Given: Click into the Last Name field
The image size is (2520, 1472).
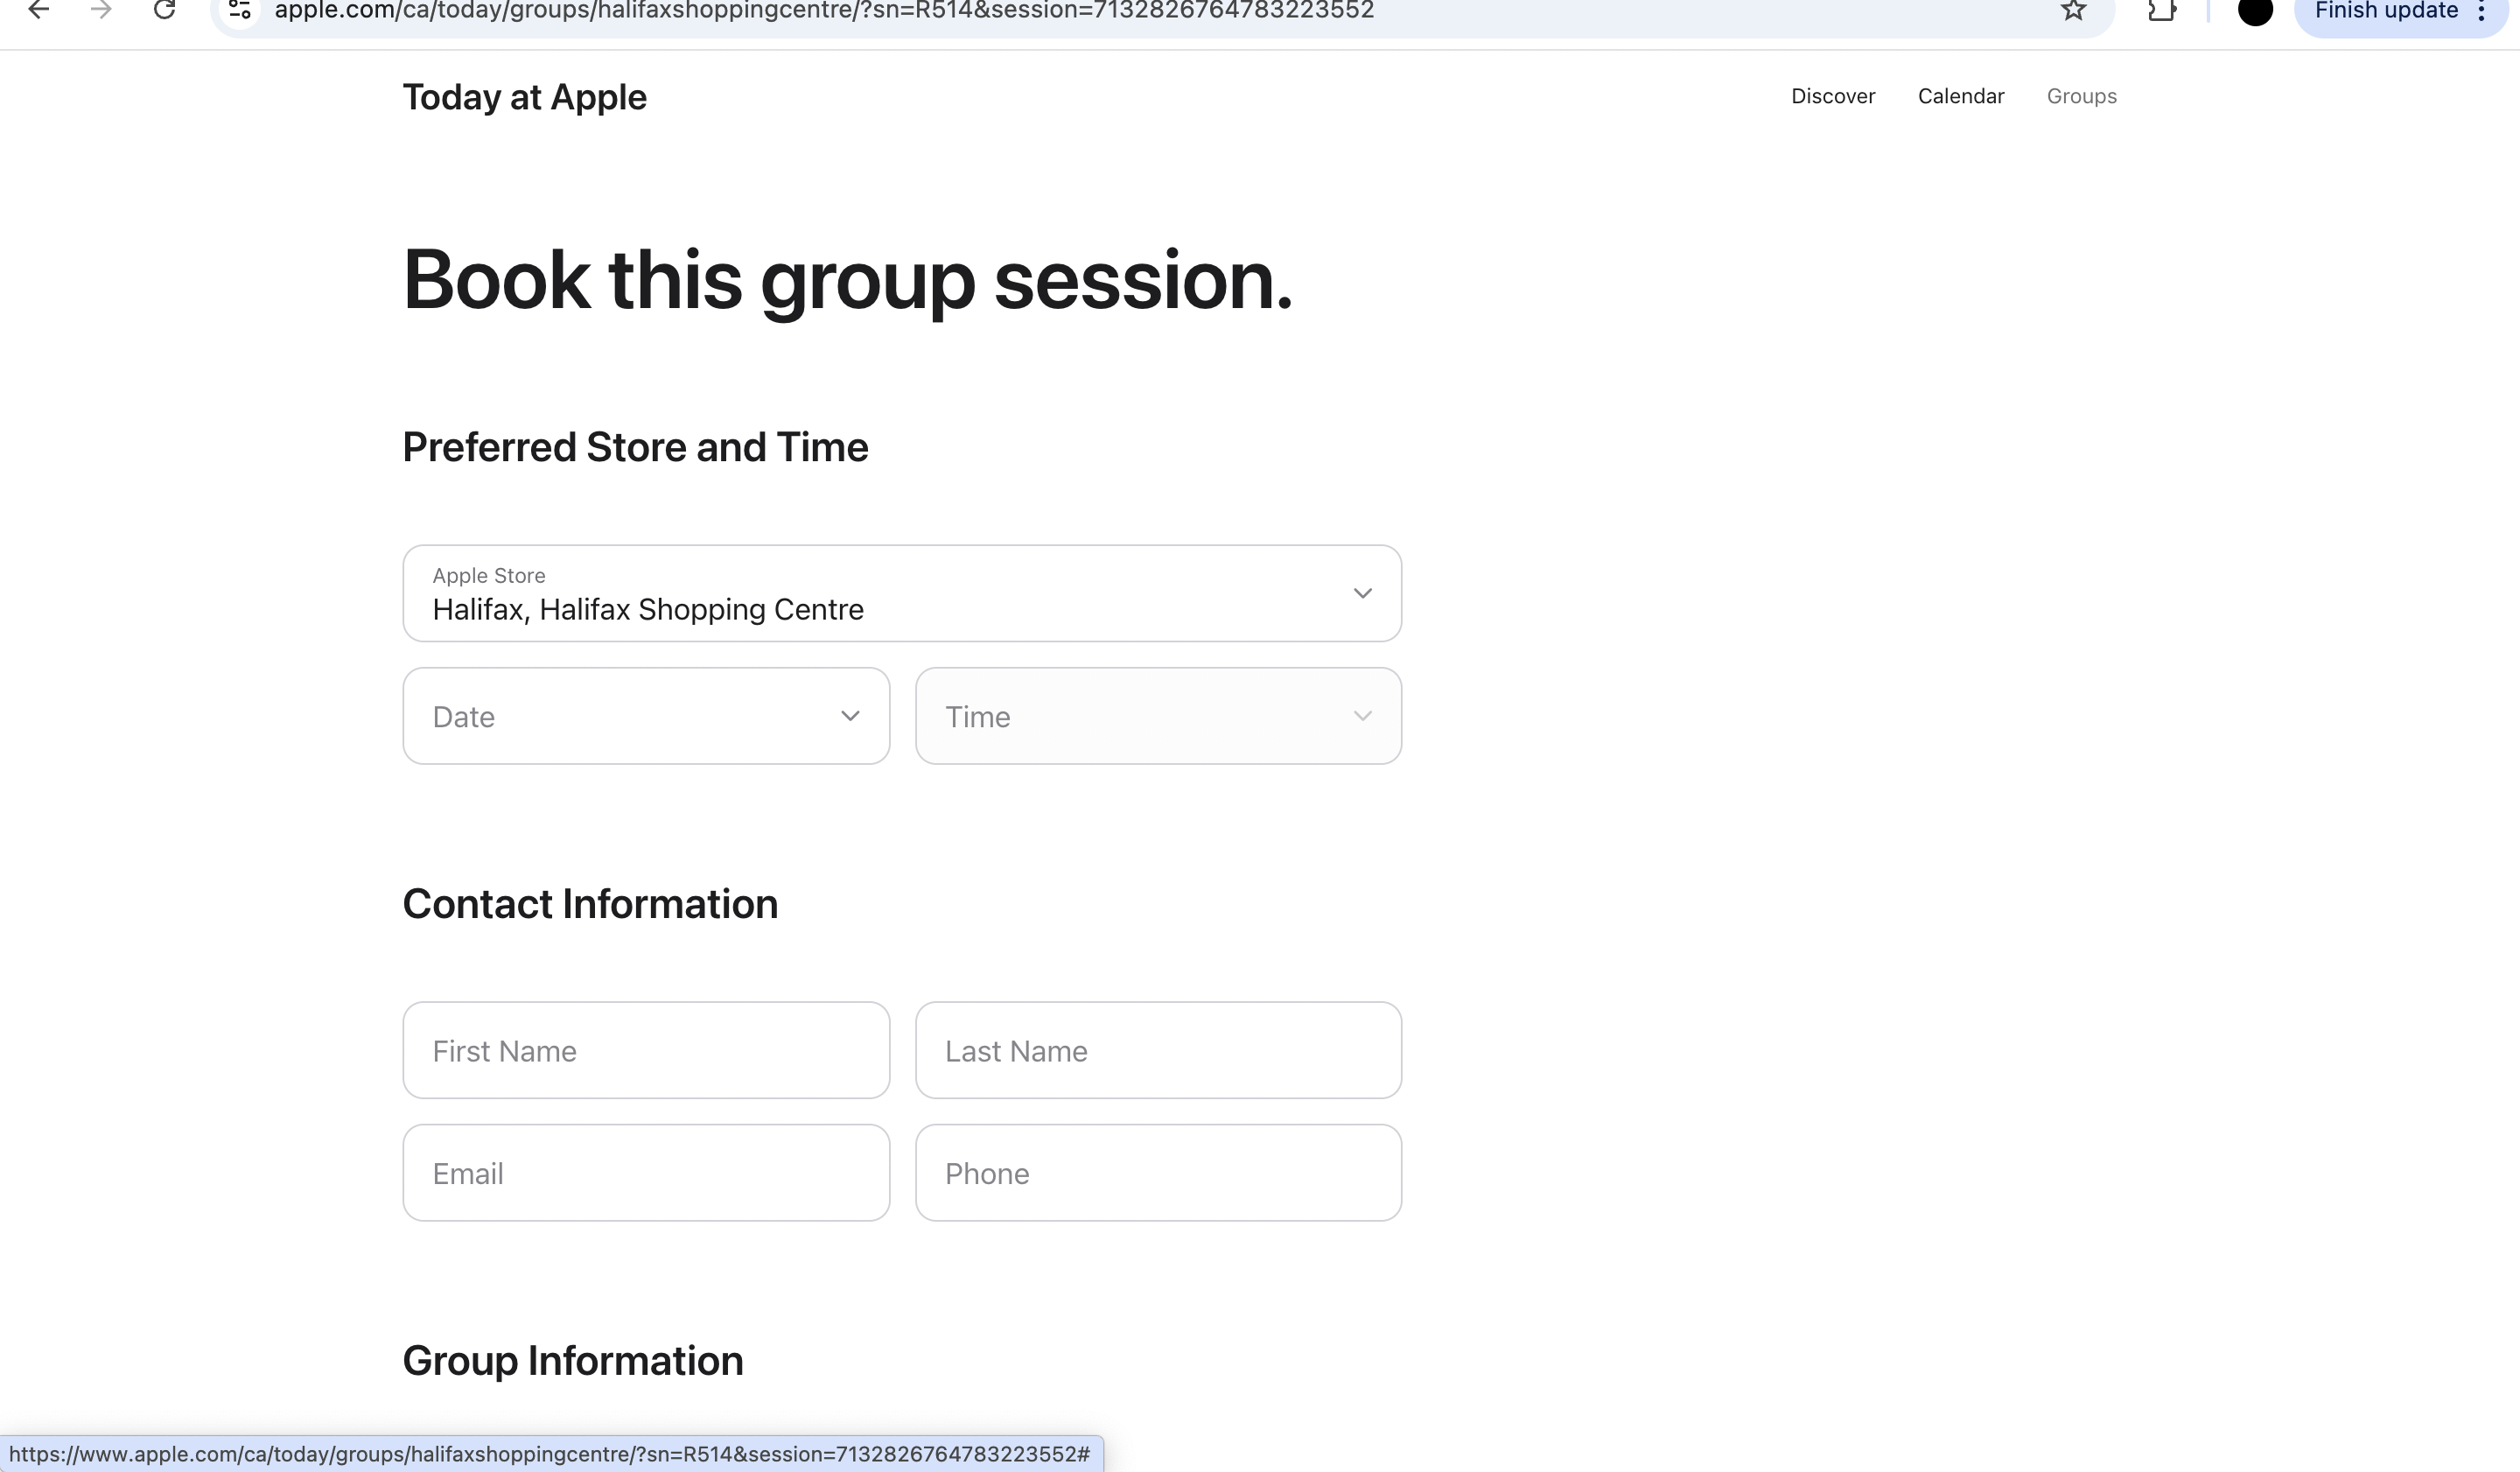Looking at the screenshot, I should click(1158, 1050).
